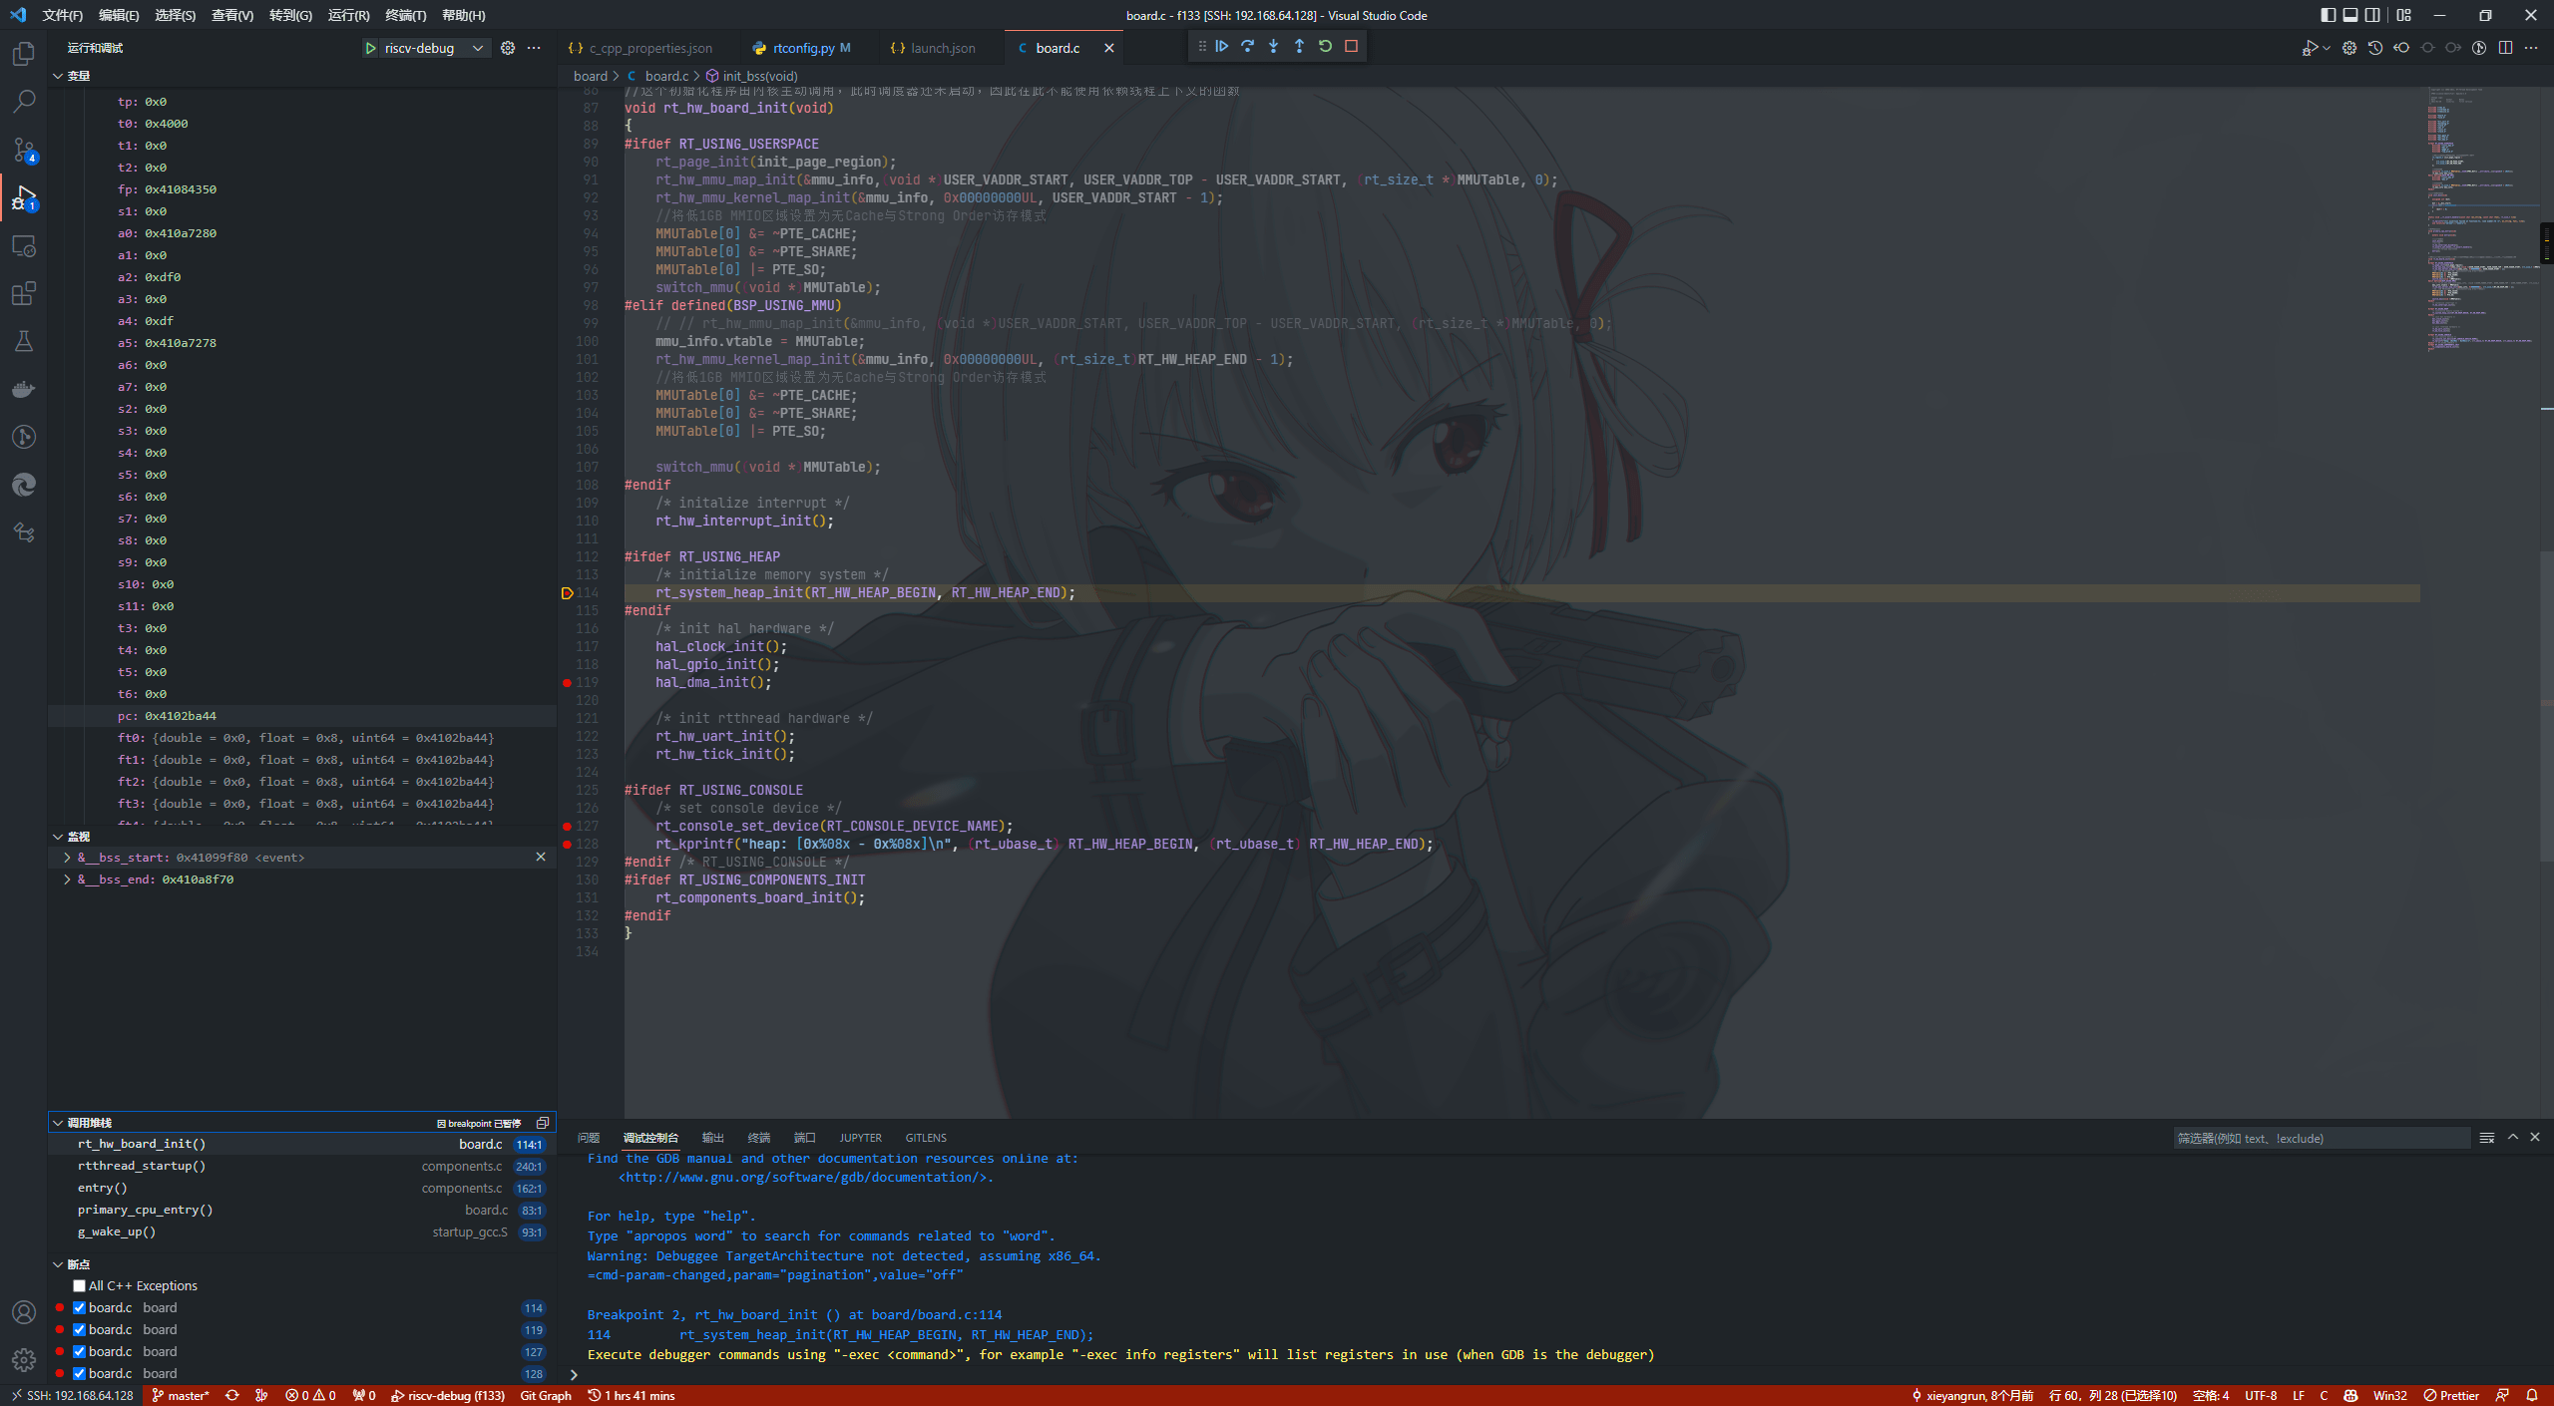This screenshot has height=1406, width=2554.
Task: Toggle primary sidebar layout button
Action: pyautogui.click(x=2328, y=15)
